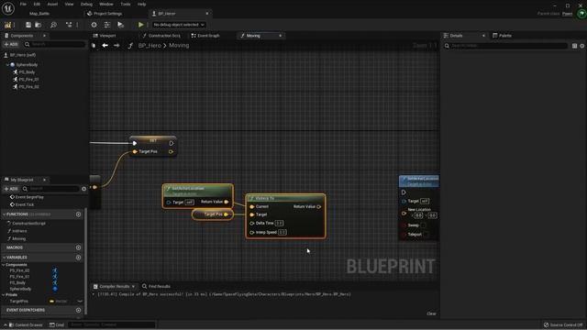Collapse the Variables section
Image resolution: width=587 pixels, height=330 pixels.
click(5, 258)
